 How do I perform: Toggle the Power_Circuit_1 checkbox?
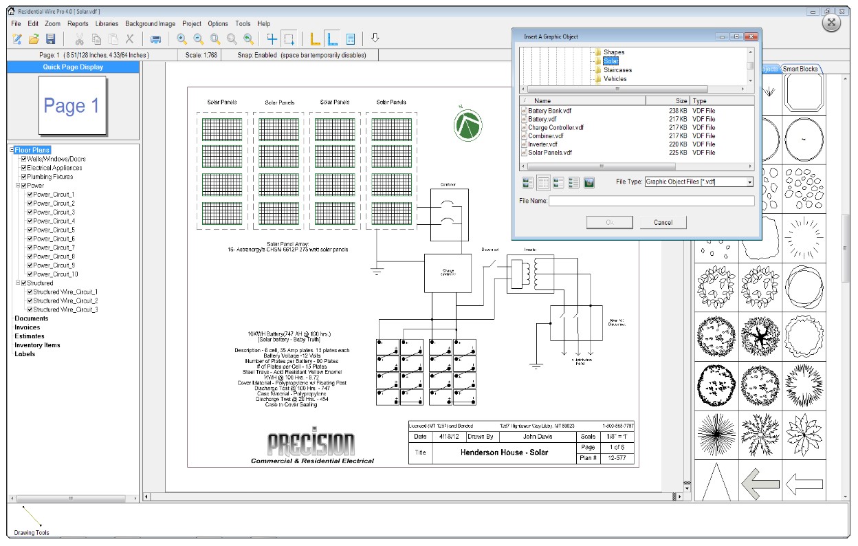[30, 195]
